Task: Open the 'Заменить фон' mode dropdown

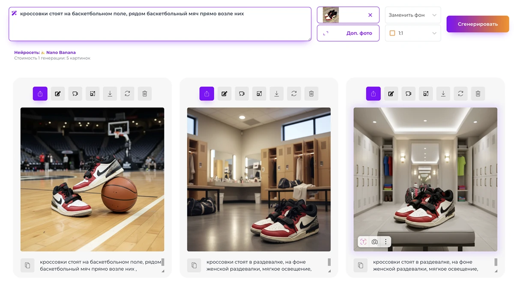Action: point(412,15)
